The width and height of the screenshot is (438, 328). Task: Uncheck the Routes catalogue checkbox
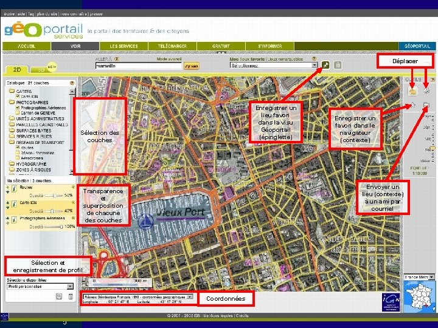coord(18,147)
